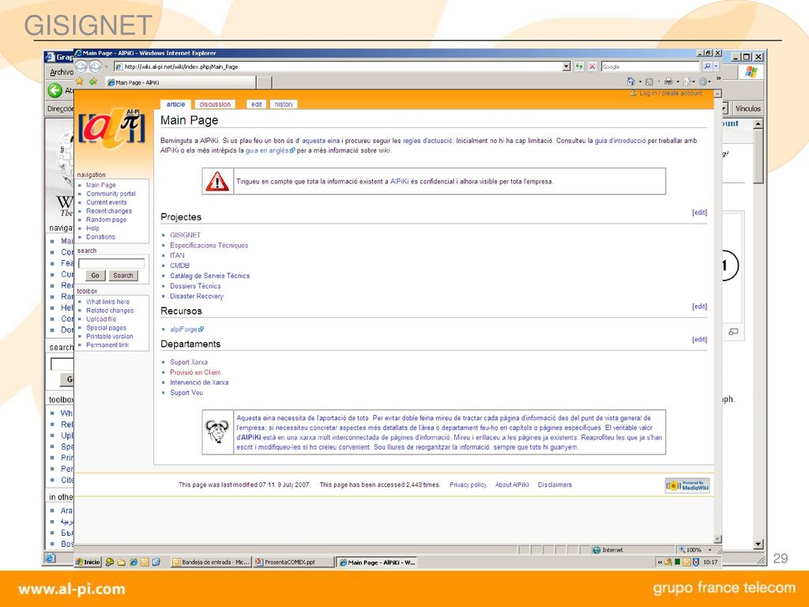The image size is (809, 607).
Task: Select the Main Page - AlPiKi browser tab
Action: (x=181, y=82)
